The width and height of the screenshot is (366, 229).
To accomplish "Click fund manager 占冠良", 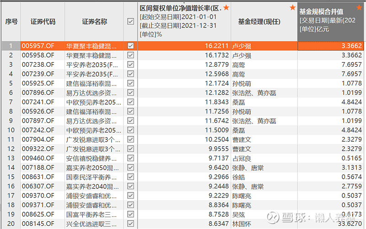I will [242, 159].
